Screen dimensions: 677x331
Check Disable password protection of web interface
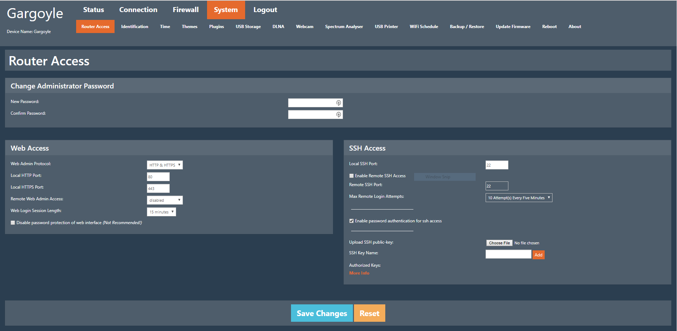coord(13,223)
